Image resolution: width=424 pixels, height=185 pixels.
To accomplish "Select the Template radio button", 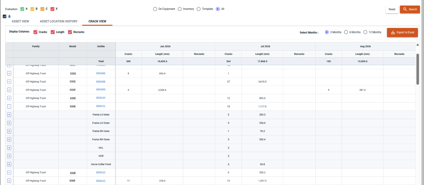I will pos(199,9).
